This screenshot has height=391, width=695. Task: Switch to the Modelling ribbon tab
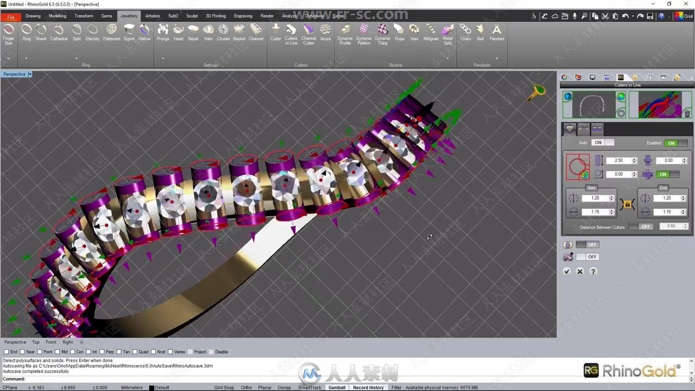coord(58,16)
